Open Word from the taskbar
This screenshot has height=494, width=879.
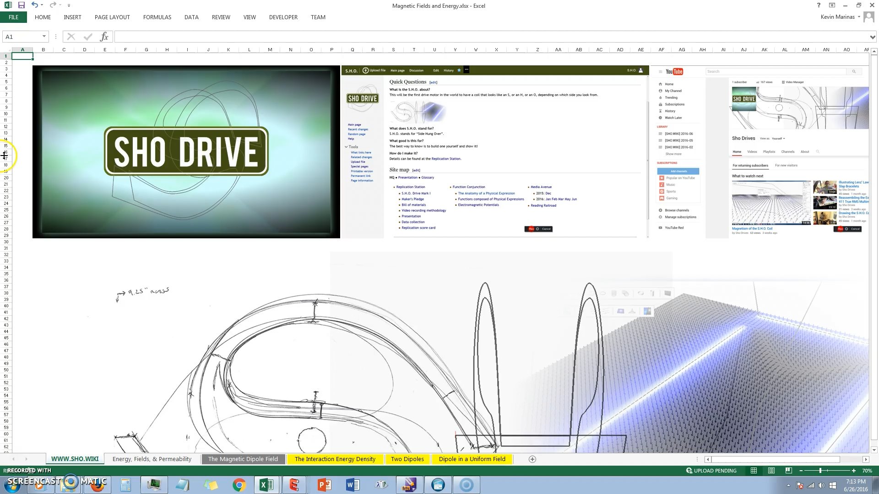pyautogui.click(x=353, y=485)
